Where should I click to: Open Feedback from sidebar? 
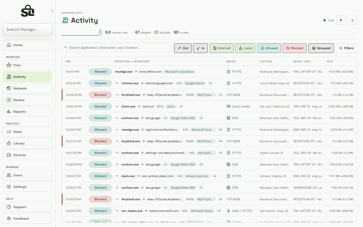[28, 218]
